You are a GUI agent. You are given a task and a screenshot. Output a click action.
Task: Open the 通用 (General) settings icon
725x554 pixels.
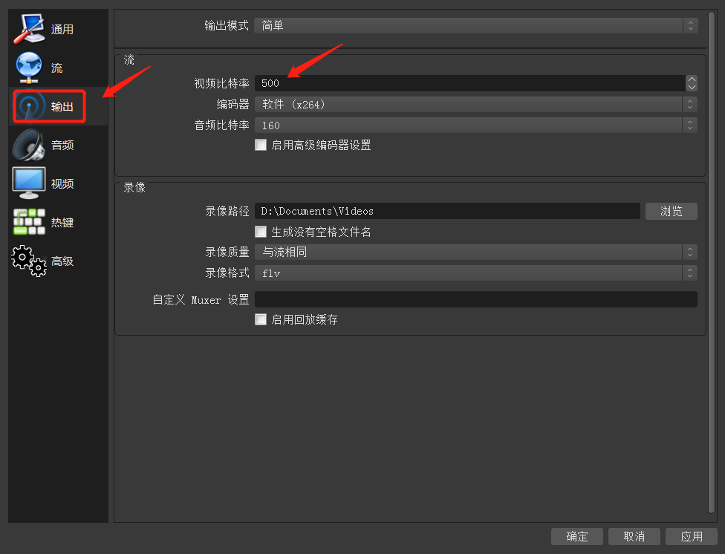pos(29,28)
